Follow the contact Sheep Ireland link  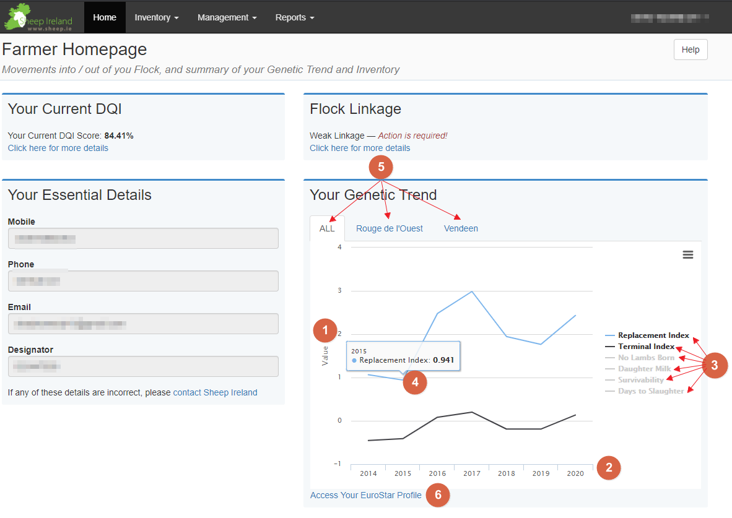tap(216, 392)
